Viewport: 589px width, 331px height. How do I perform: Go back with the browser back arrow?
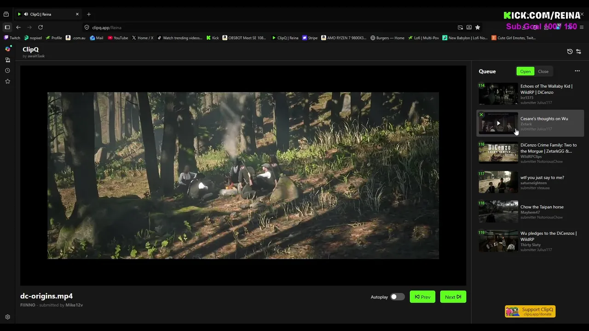pos(18,27)
